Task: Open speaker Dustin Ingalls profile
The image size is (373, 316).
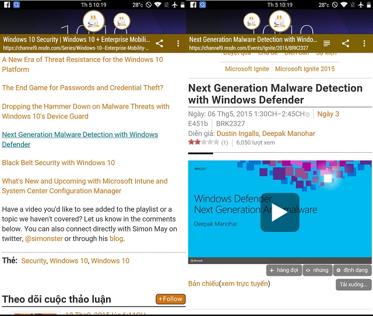Action: click(237, 134)
